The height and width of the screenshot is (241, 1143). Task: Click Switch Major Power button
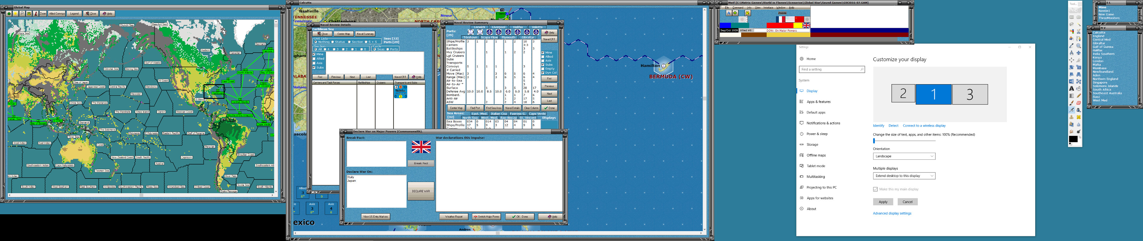click(486, 216)
